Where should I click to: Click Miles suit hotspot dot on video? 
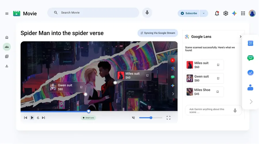[x=115, y=83]
